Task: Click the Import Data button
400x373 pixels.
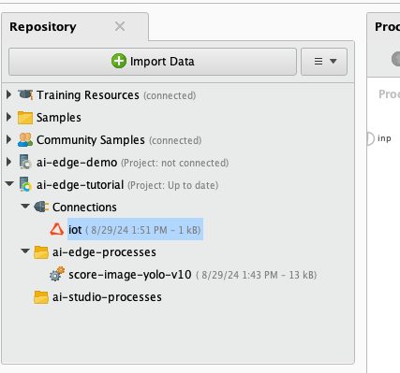Action: click(x=153, y=62)
